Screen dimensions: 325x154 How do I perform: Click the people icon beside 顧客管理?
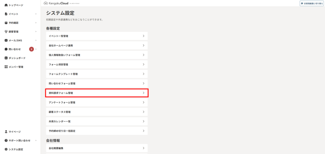pos(6,31)
